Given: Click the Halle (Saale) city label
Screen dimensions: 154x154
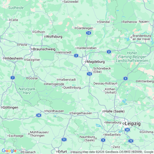Looking at the screenshot, I should tap(114, 111).
